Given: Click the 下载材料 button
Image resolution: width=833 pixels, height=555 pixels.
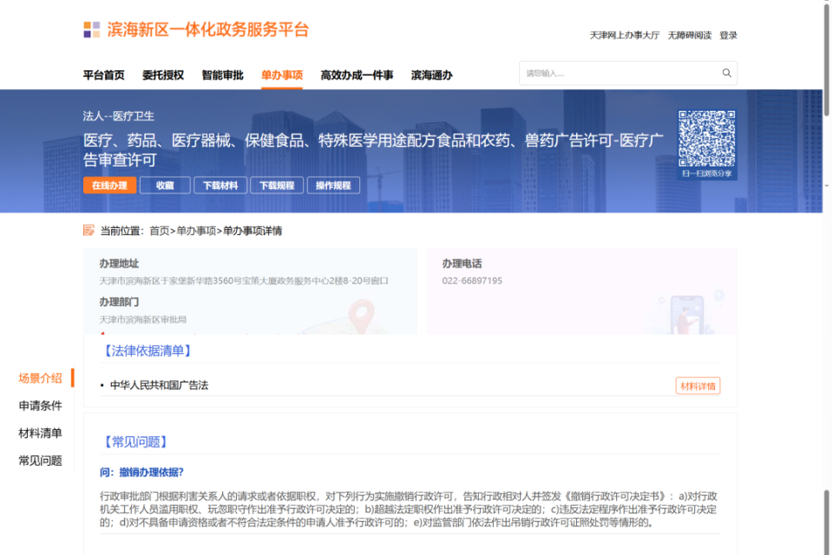Looking at the screenshot, I should tap(220, 186).
